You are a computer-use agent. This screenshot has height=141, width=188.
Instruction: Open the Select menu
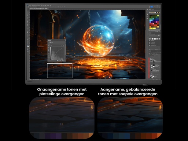coord(39,5)
